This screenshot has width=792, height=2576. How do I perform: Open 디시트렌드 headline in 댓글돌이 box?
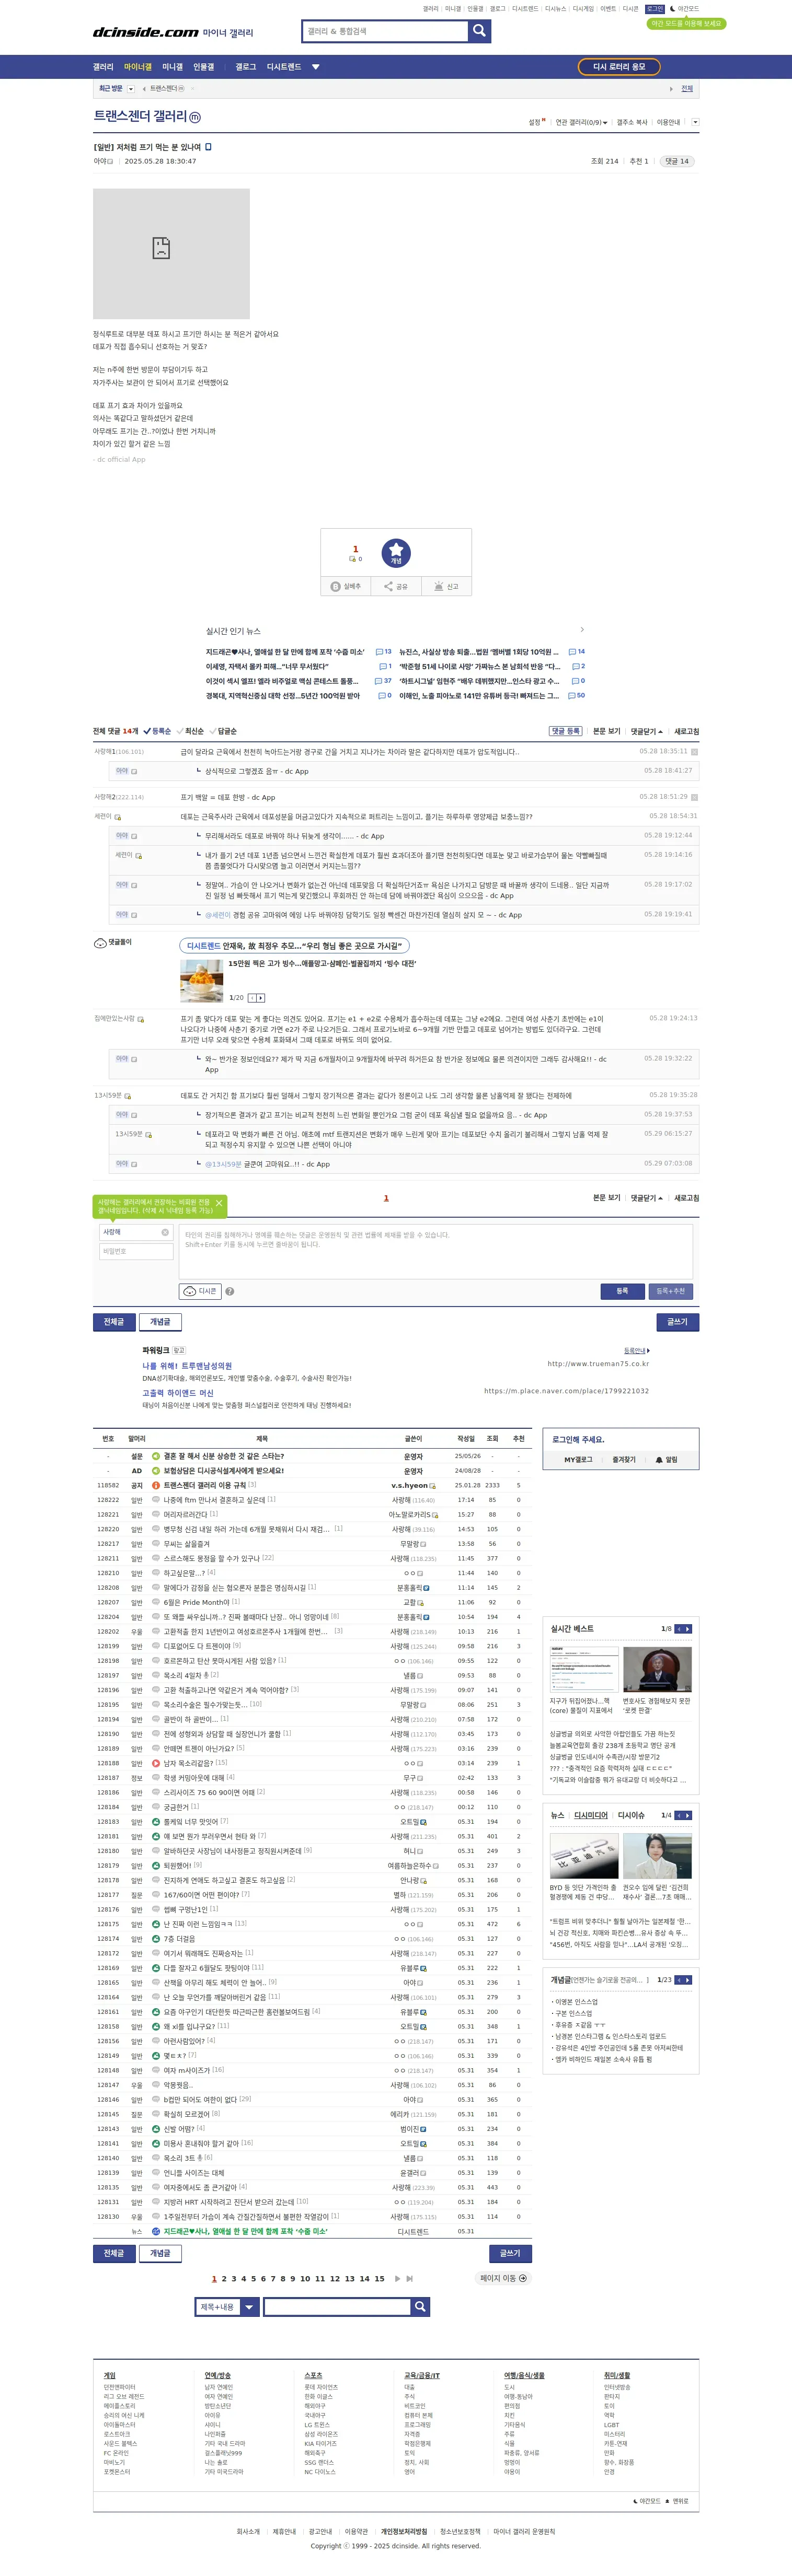[294, 945]
